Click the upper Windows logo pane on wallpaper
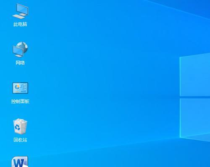 coord(195,75)
